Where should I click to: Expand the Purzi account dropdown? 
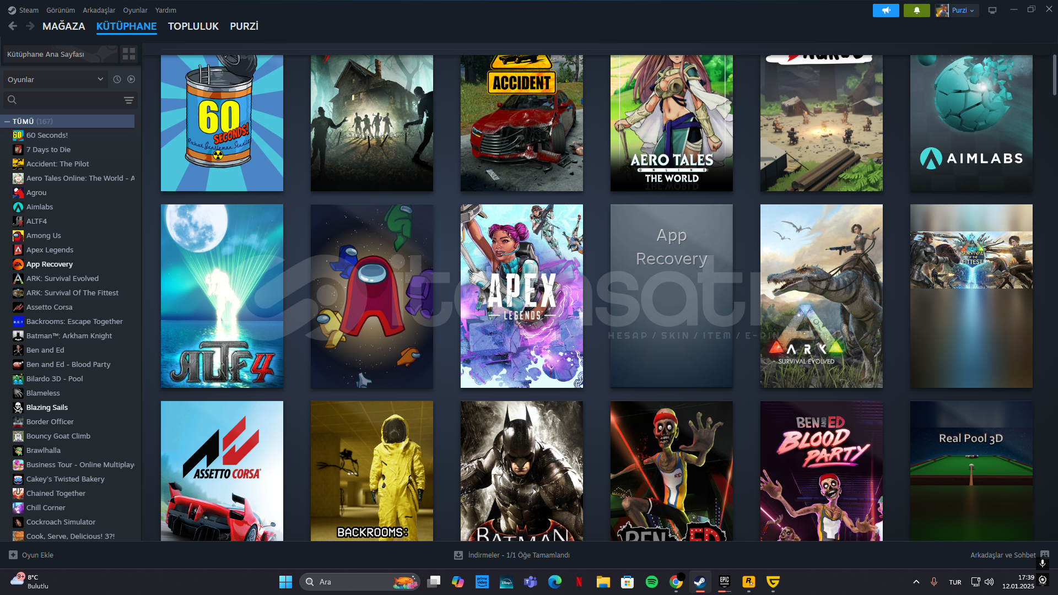(962, 10)
